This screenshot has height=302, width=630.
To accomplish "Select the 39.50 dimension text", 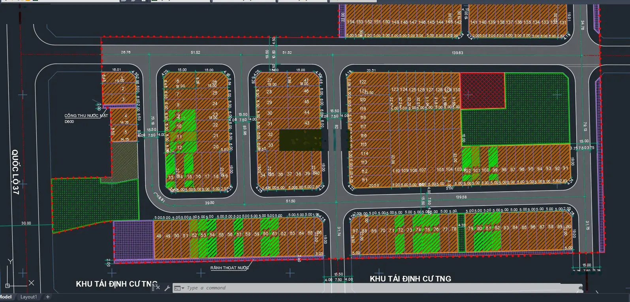I will [x=209, y=203].
